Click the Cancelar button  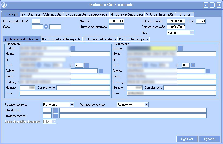210,139
